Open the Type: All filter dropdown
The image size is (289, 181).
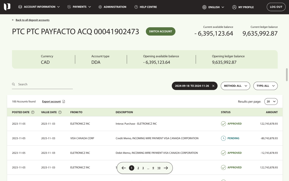click(x=265, y=86)
